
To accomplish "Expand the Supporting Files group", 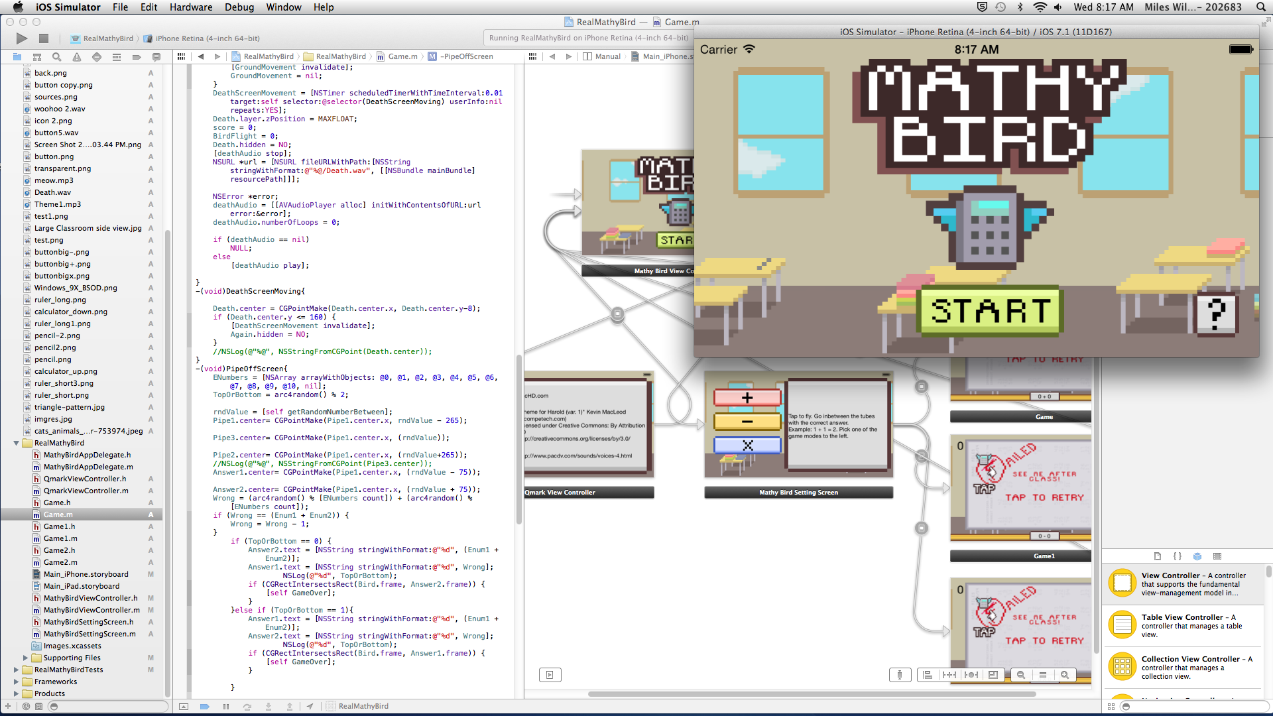I will 25,658.
